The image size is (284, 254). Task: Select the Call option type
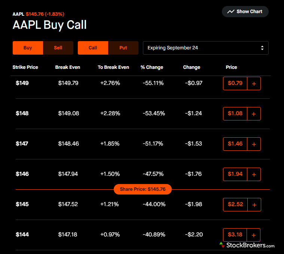tap(93, 48)
